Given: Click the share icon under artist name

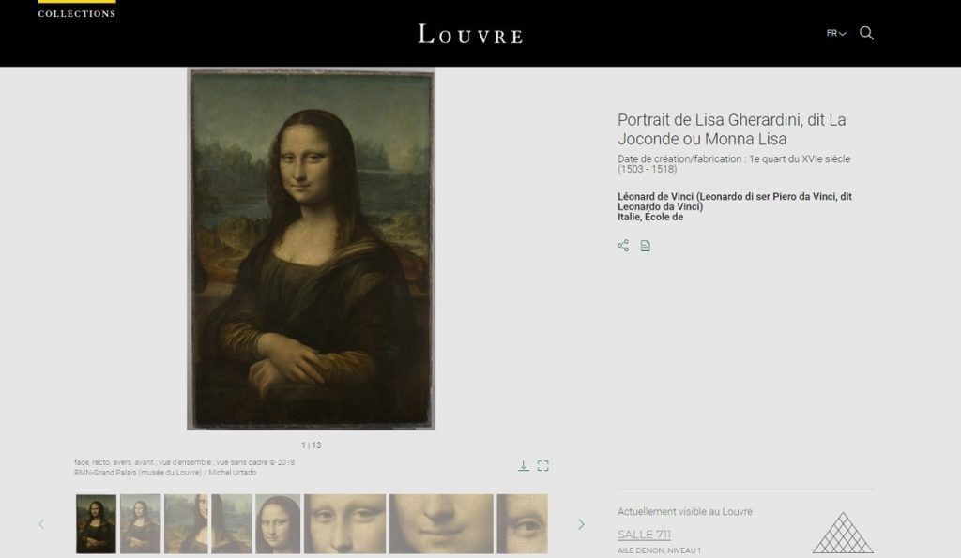Looking at the screenshot, I should [623, 246].
